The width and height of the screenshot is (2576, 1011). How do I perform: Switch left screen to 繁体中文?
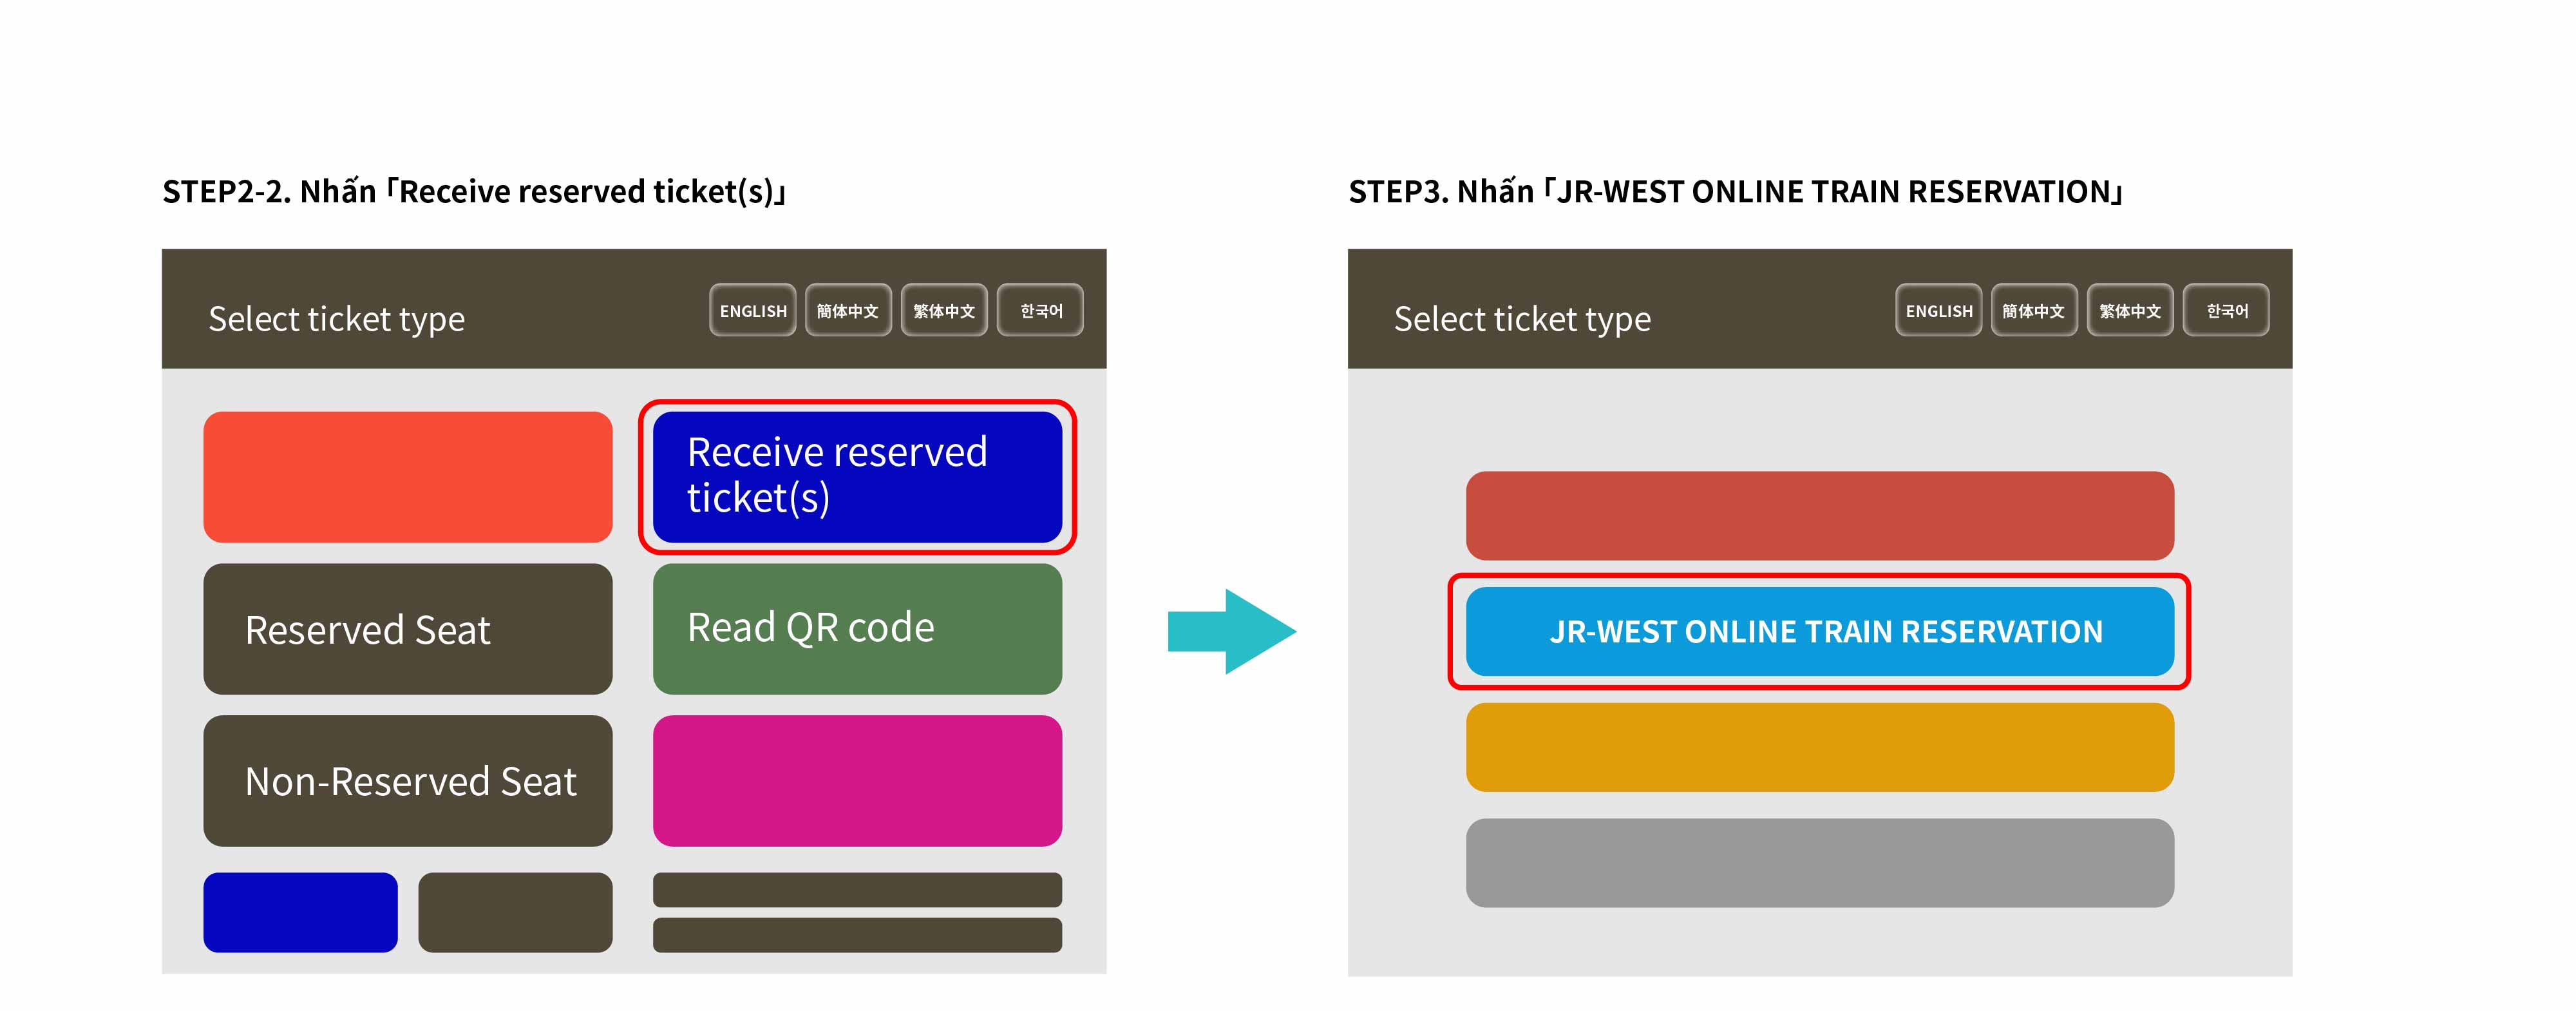pyautogui.click(x=944, y=311)
